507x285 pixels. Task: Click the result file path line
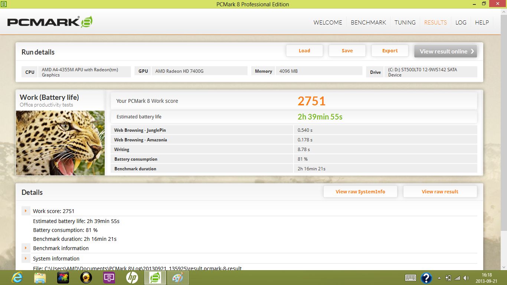[137, 268]
